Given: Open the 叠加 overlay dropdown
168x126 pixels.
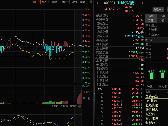Looking at the screenshot, I should pos(46,2).
